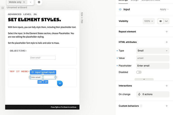Open the Apply menu
Screen dimensions: 173x115
click(164, 9)
